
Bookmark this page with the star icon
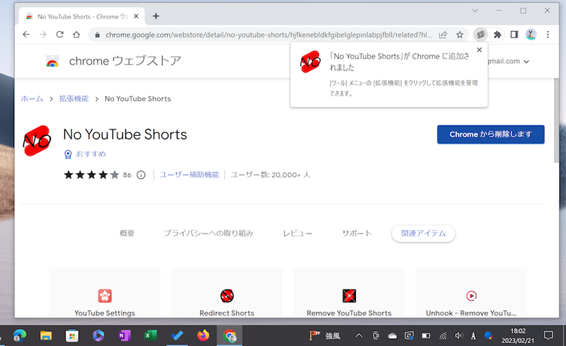(x=460, y=34)
